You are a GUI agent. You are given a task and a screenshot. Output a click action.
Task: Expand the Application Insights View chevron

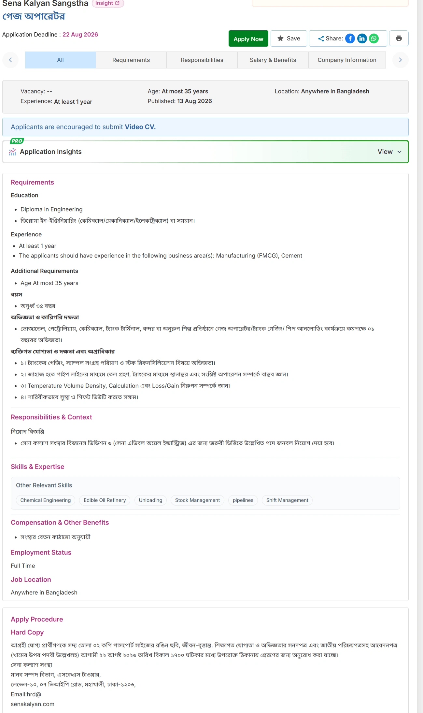tap(400, 152)
